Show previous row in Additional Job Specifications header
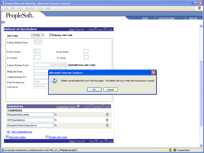The image size is (204, 153). (x=96, y=29)
